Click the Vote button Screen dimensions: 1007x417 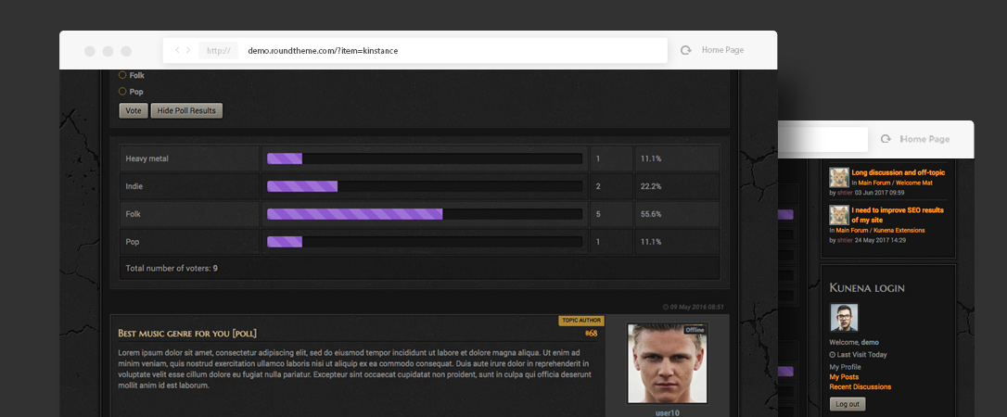click(134, 110)
